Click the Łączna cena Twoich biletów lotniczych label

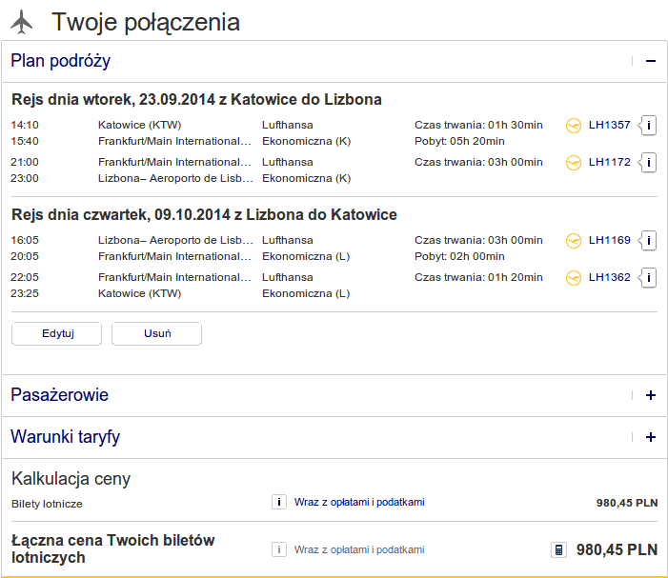coord(112,548)
